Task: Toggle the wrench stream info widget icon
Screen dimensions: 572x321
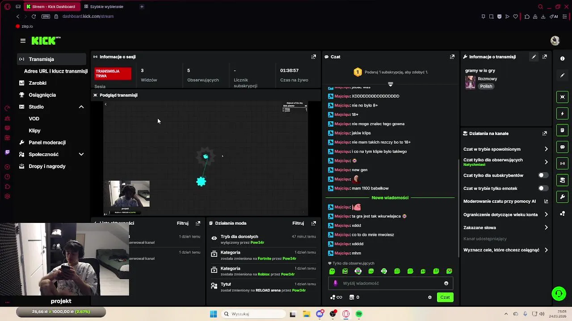Action: pyautogui.click(x=562, y=197)
